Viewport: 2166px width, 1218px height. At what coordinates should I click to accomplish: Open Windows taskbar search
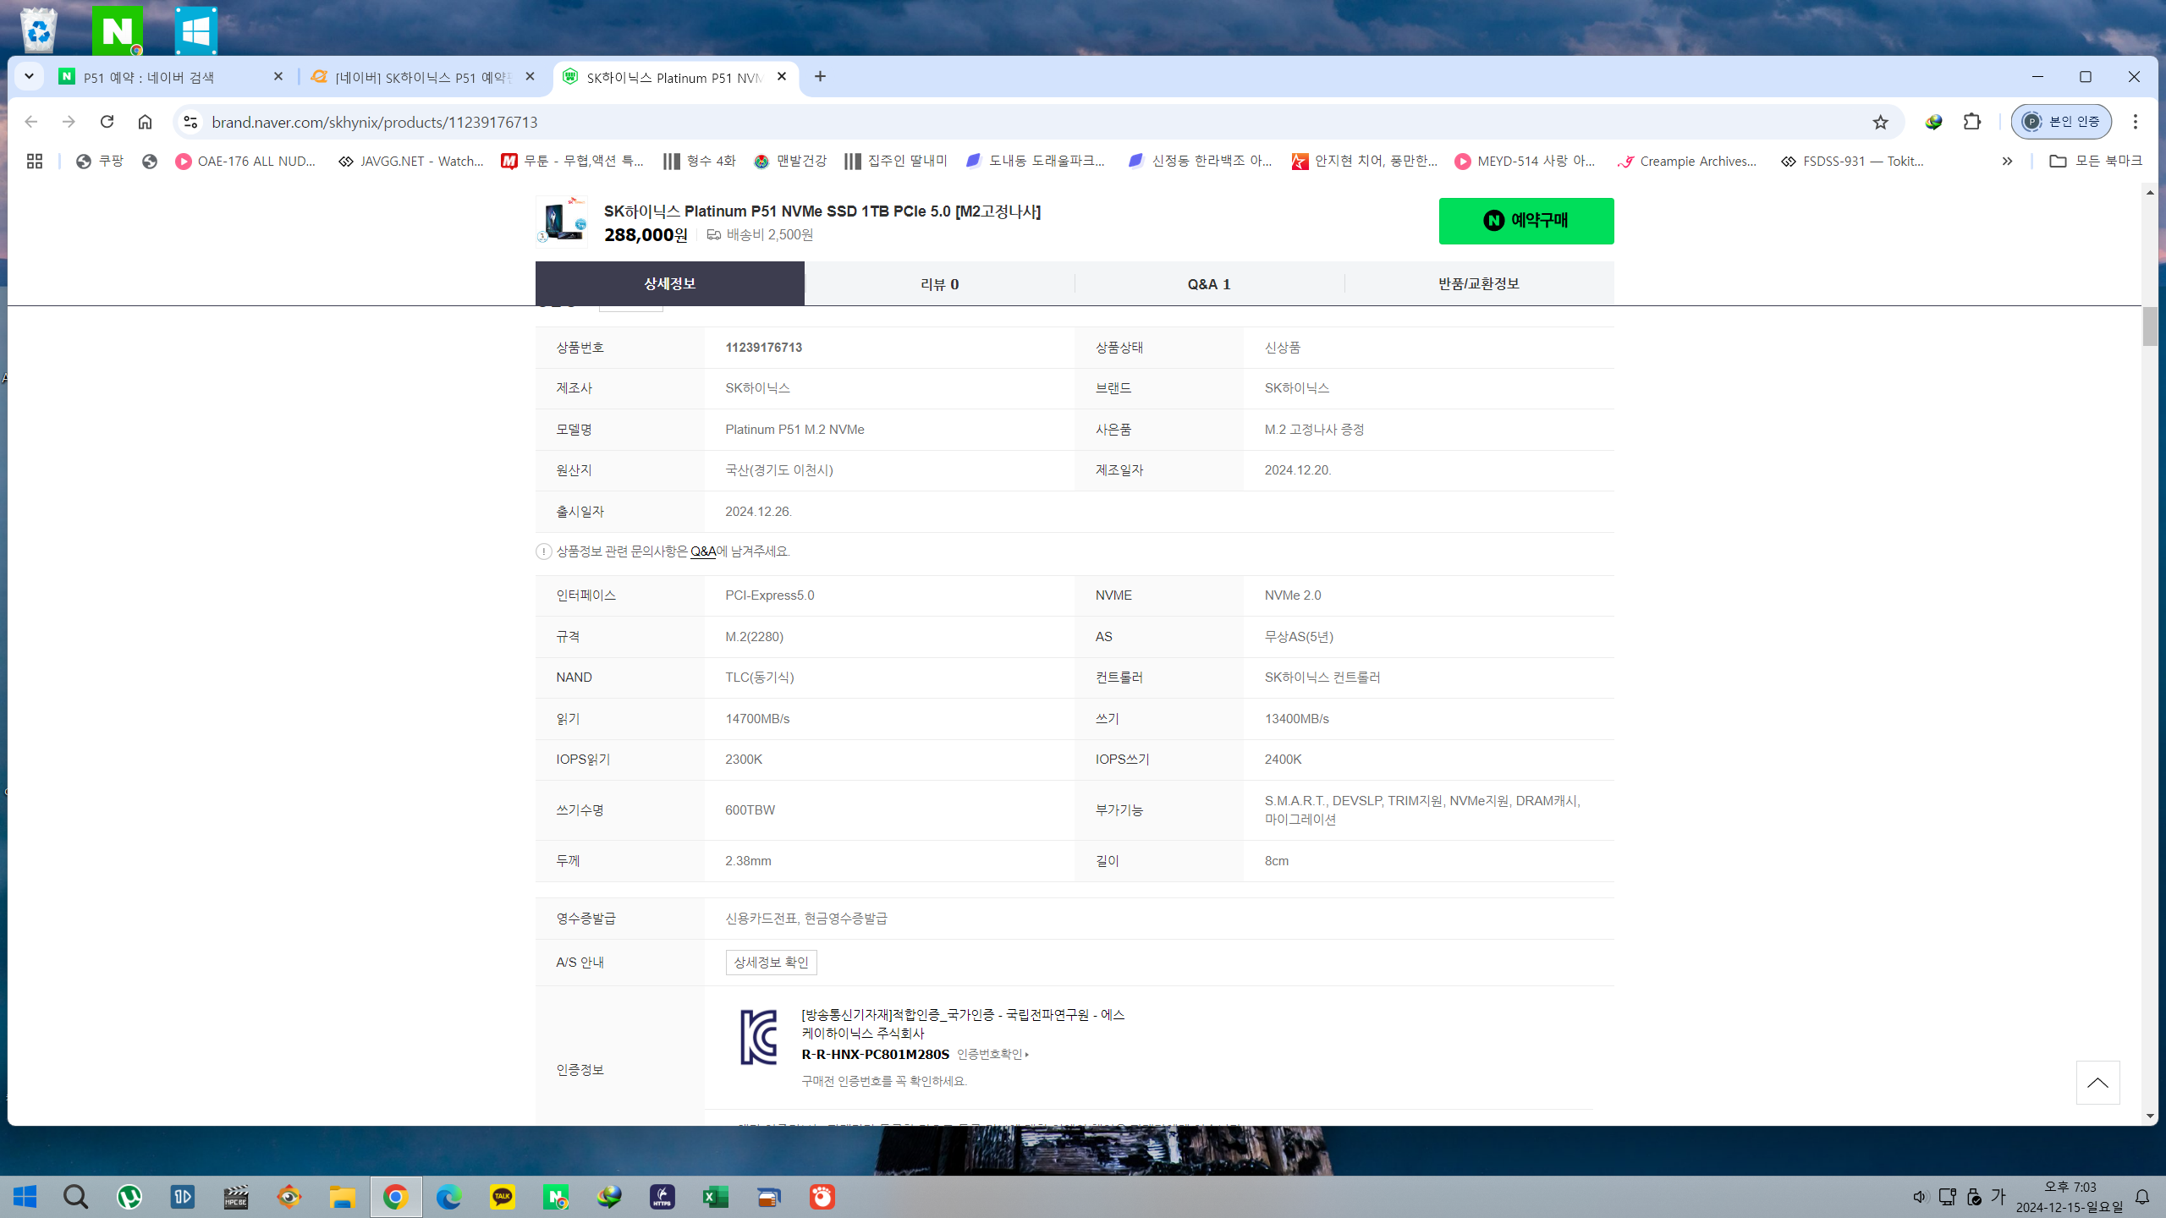pos(75,1197)
